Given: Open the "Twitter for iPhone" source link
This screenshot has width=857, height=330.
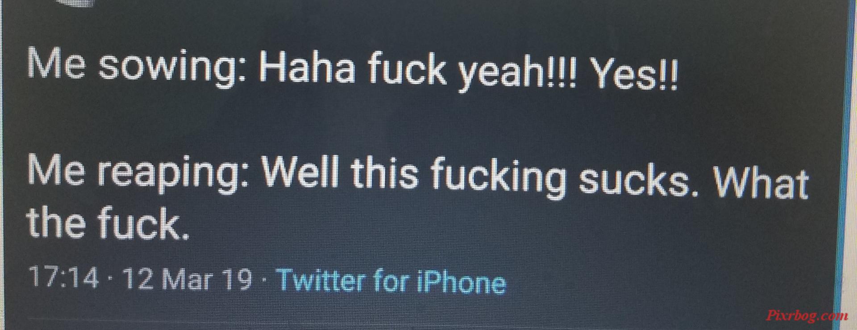Looking at the screenshot, I should tap(391, 281).
